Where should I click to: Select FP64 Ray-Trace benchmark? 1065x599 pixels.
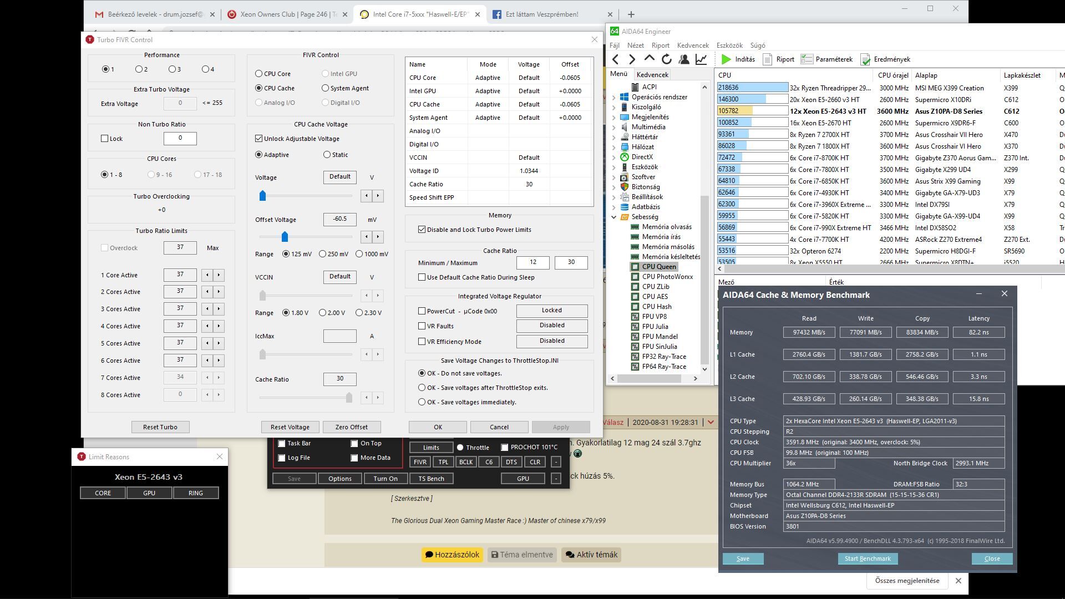[x=664, y=367]
